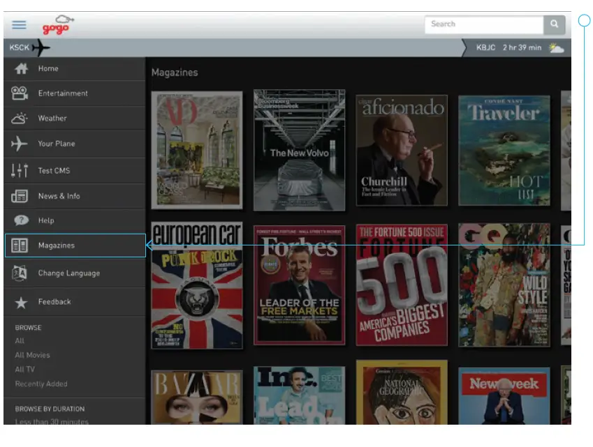
Task: Click the Gogo logo
Action: pyautogui.click(x=58, y=25)
